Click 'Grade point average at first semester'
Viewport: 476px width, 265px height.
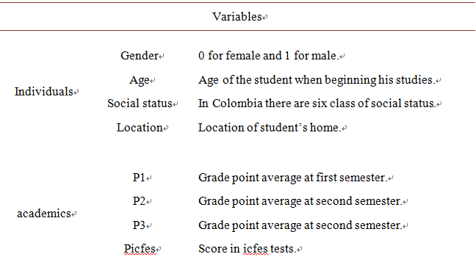coord(293,178)
